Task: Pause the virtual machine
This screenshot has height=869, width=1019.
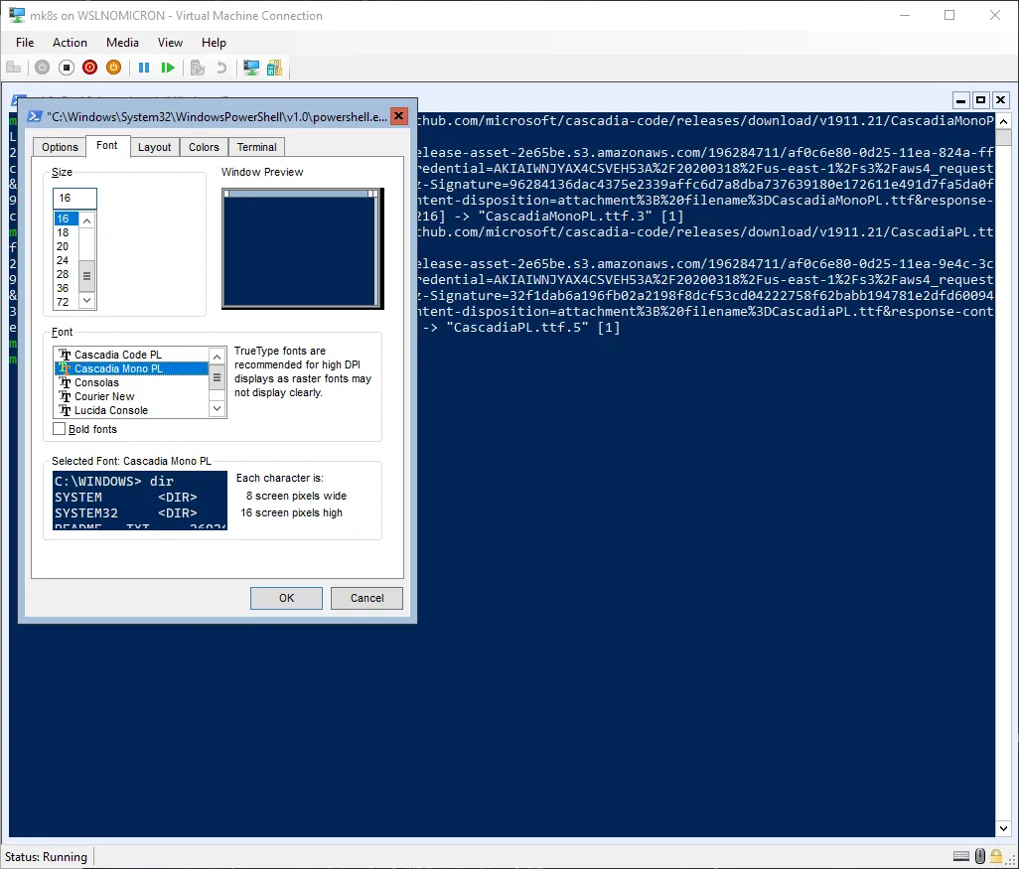Action: pos(144,68)
